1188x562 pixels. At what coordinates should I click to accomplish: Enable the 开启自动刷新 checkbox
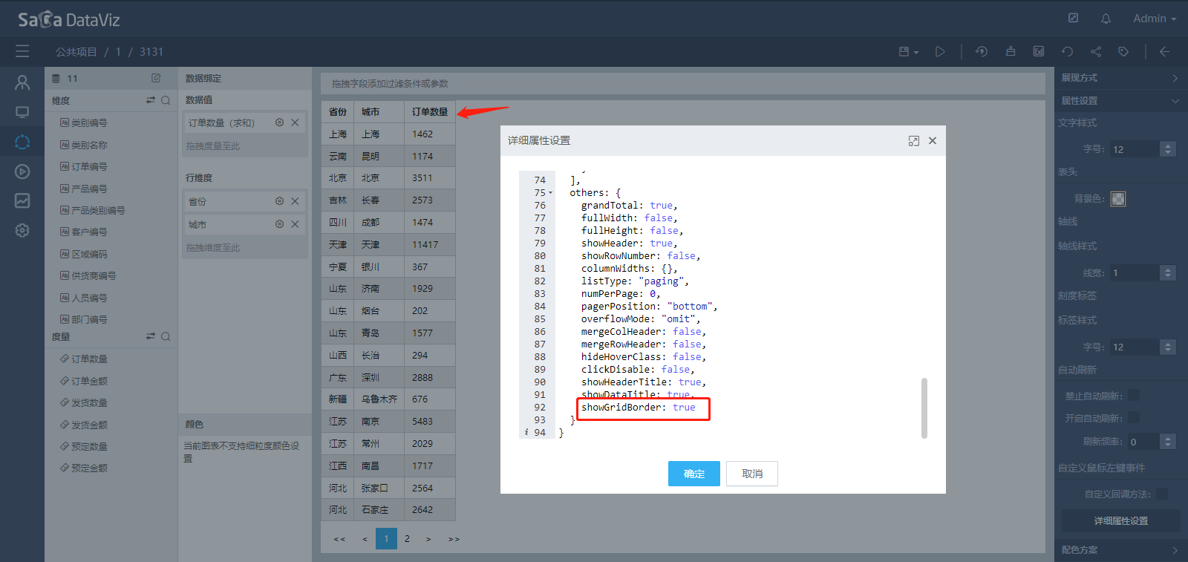click(1133, 418)
